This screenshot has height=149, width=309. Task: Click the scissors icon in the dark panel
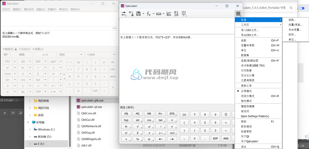click(13, 113)
